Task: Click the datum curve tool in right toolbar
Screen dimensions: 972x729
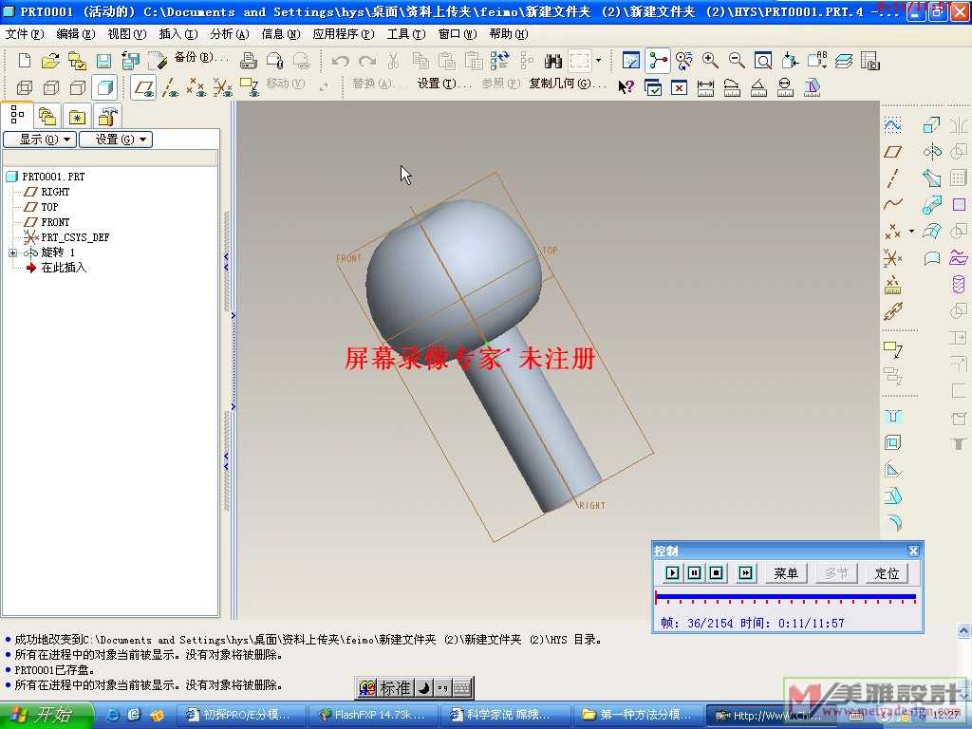Action: point(892,204)
